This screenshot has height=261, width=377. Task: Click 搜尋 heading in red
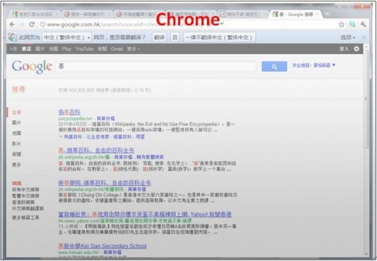click(x=19, y=90)
